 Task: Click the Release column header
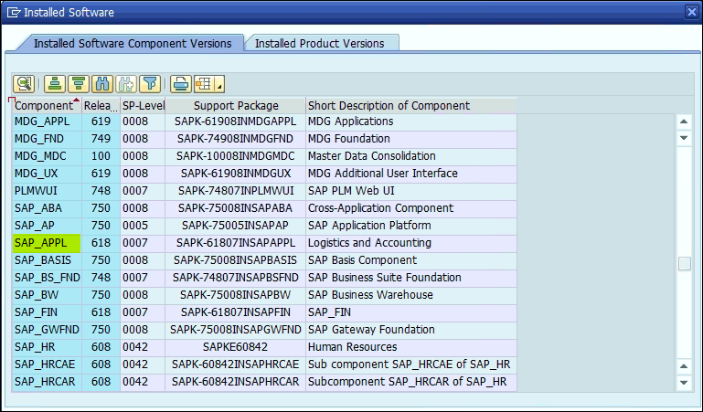tap(101, 106)
